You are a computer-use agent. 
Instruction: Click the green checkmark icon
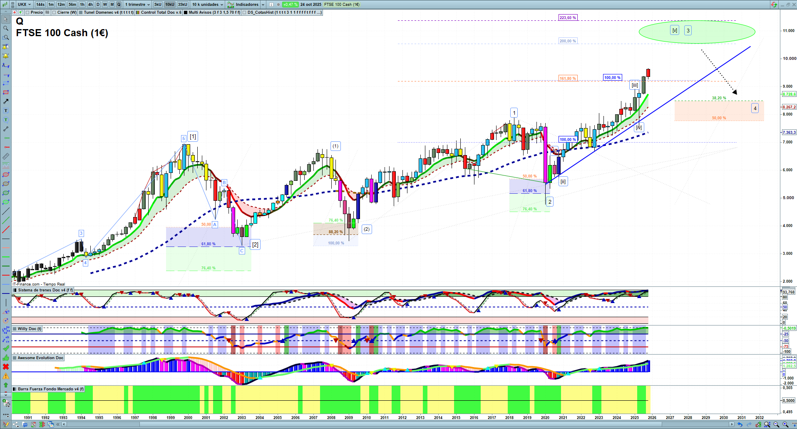[6, 348]
